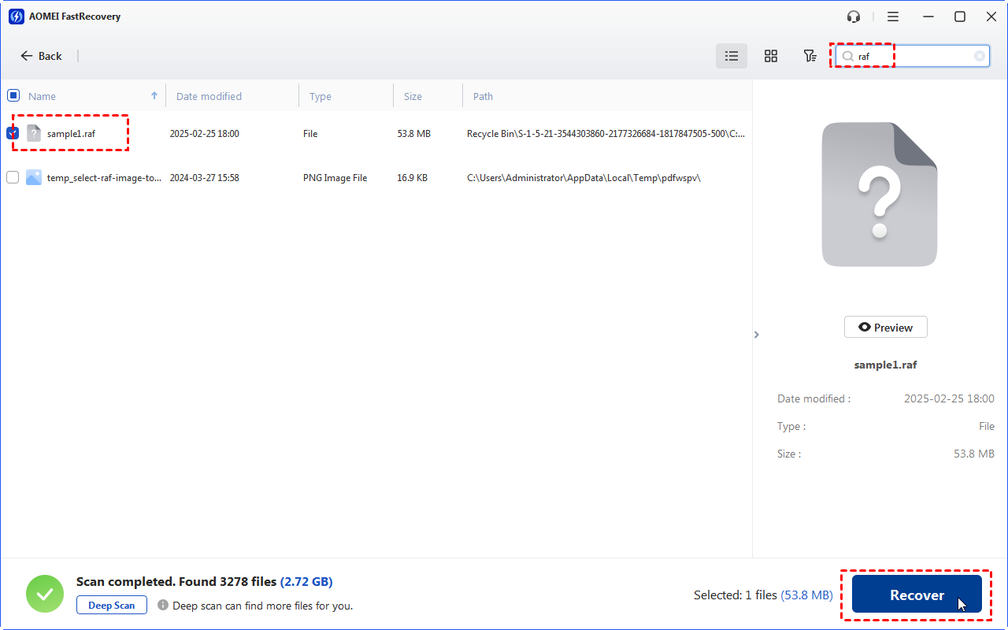Check the temp_select-raf-image PNG file checkbox
1008x630 pixels.
click(13, 177)
